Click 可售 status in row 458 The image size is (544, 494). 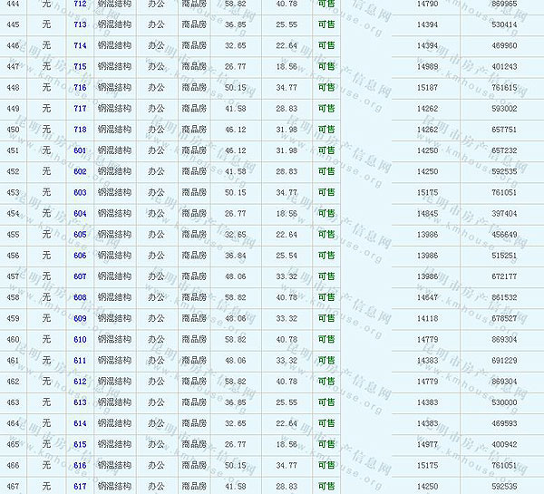tap(326, 297)
